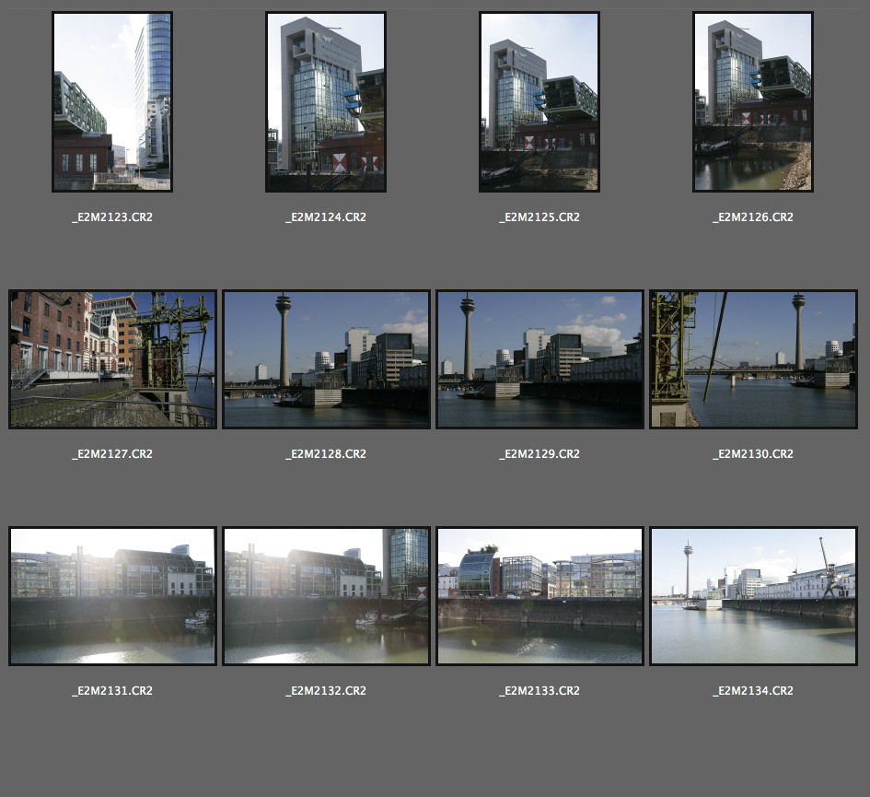The image size is (870, 797).
Task: Select the filename label _E2M2127.CR2
Action: tap(112, 454)
